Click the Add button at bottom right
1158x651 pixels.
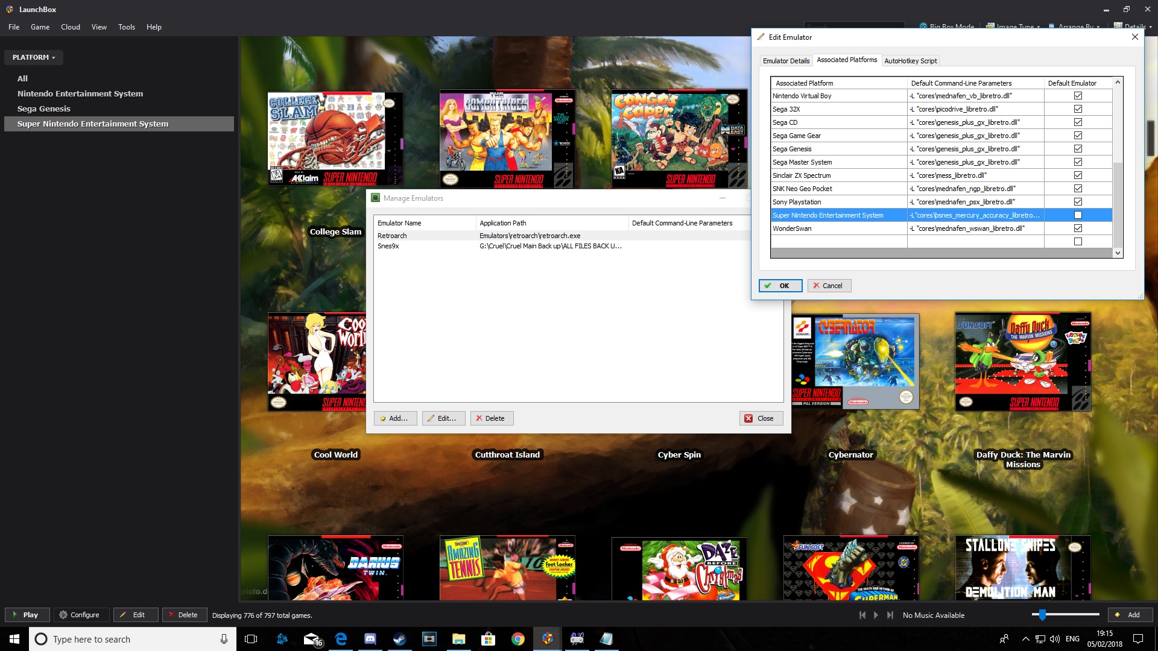1130,615
